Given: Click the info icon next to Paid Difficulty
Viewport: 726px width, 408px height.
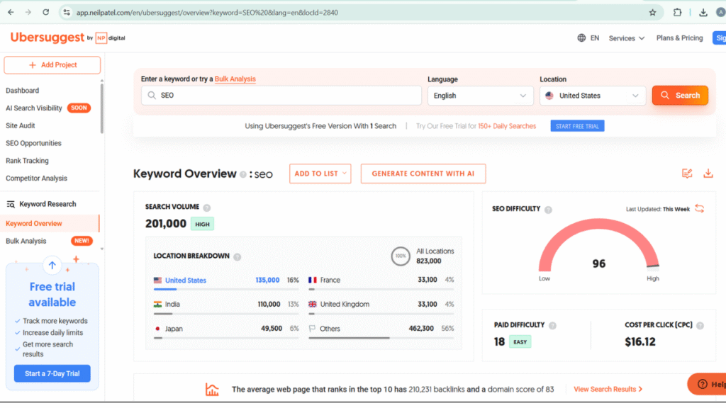Looking at the screenshot, I should pos(552,325).
